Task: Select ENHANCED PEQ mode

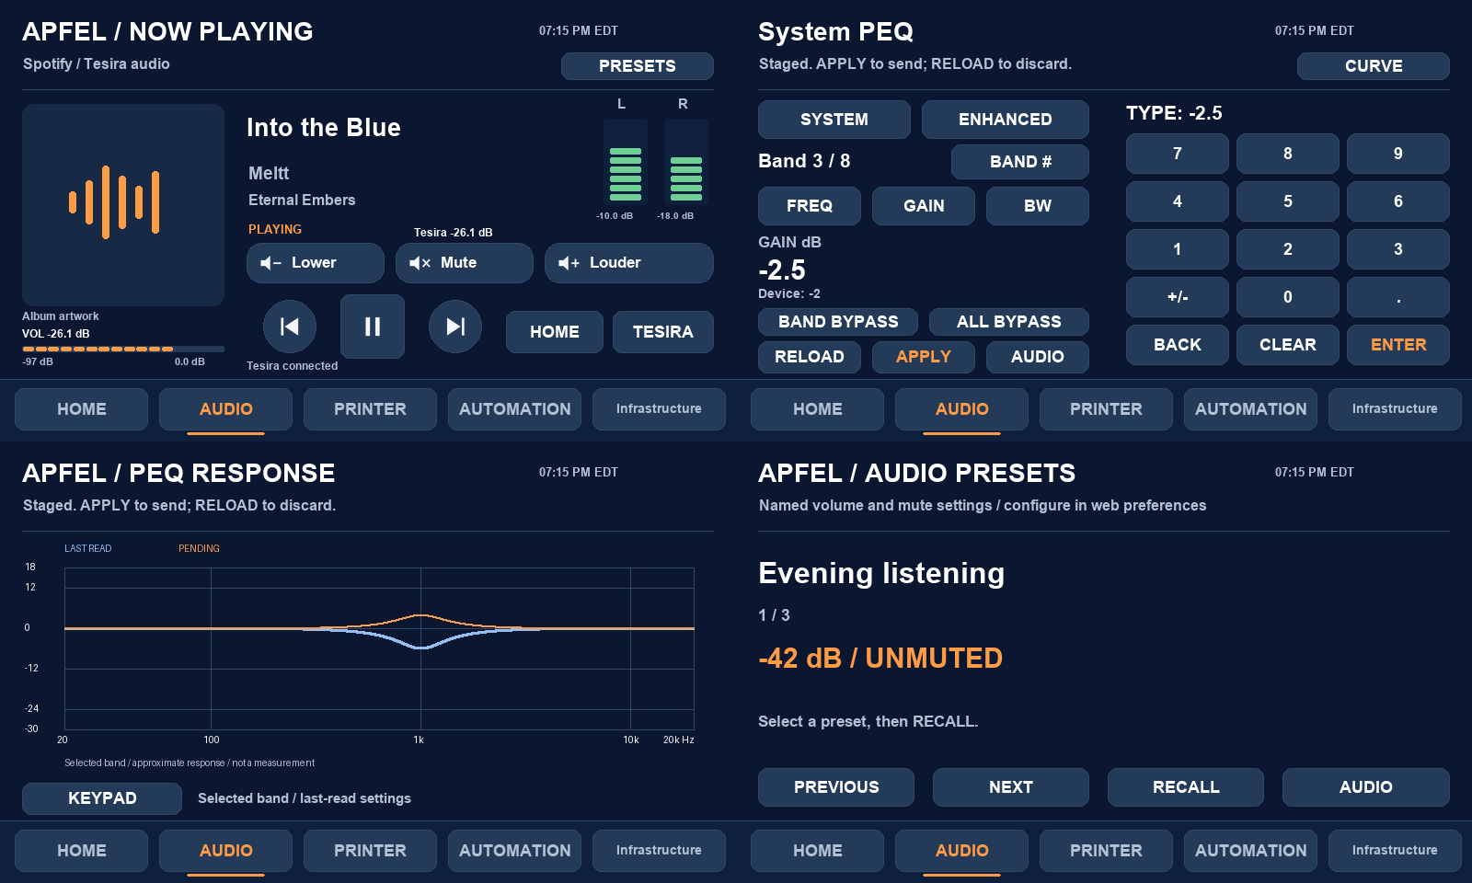Action: click(x=1006, y=120)
